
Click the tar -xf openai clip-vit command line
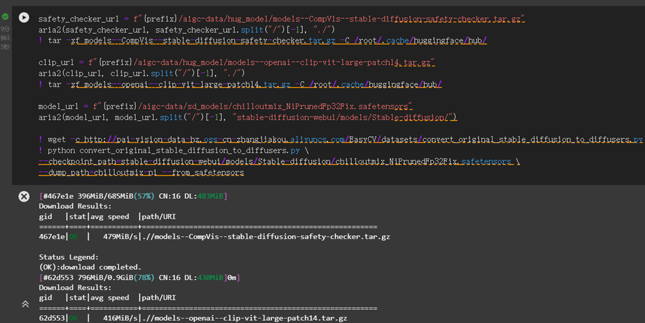coord(240,84)
